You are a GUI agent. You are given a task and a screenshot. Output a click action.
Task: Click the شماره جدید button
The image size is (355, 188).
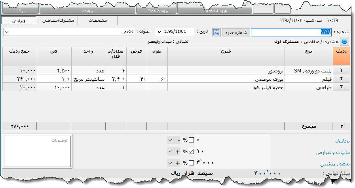pos(236,32)
